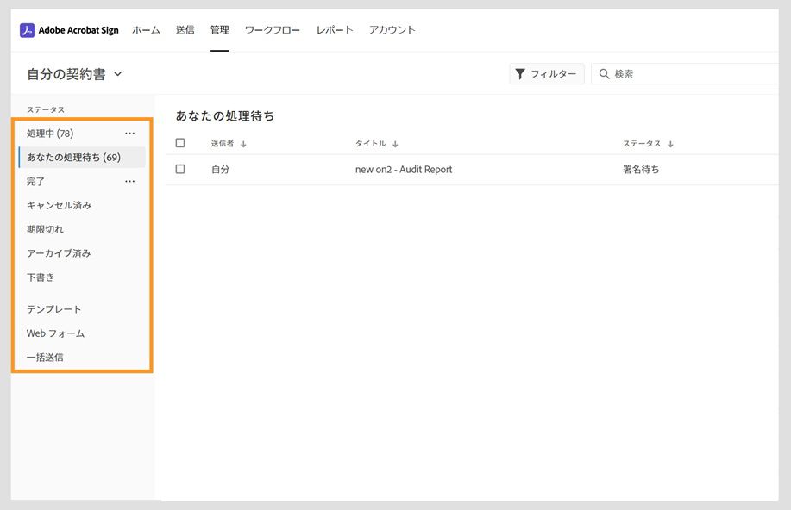This screenshot has width=791, height=510.
Task: Click the magnifying glass search icon
Action: (604, 74)
